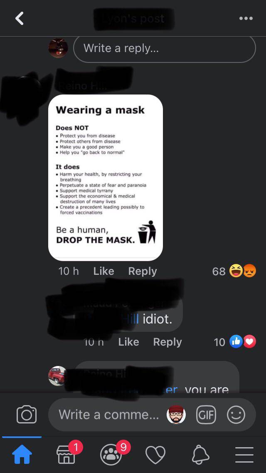The width and height of the screenshot is (266, 473).
Task: Open the three-dot options menu
Action: coord(246,18)
